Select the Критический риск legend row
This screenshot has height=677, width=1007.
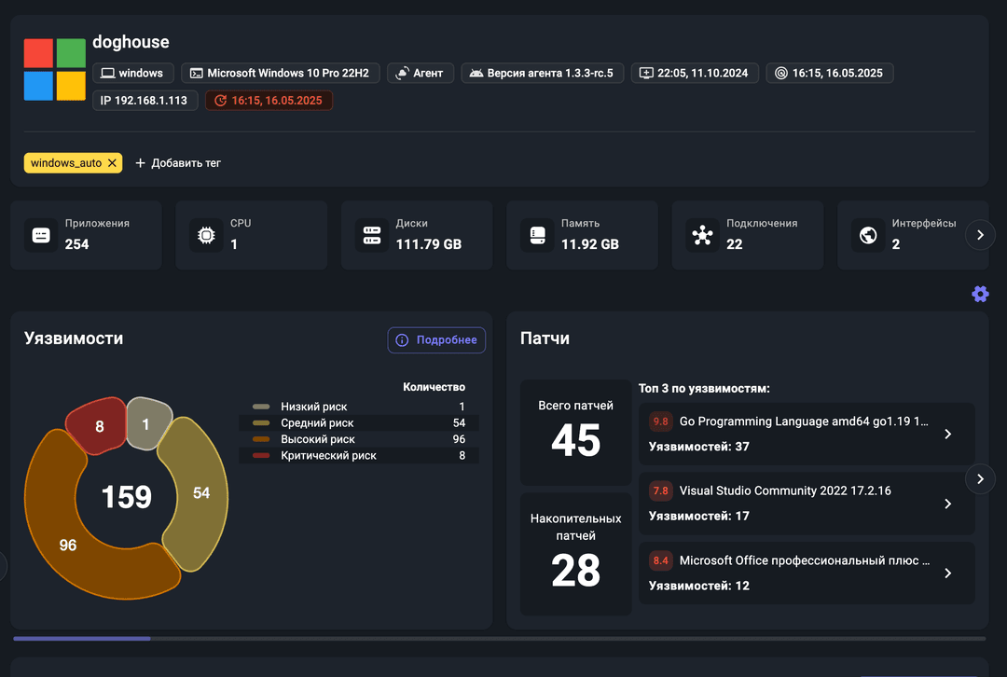tap(359, 456)
